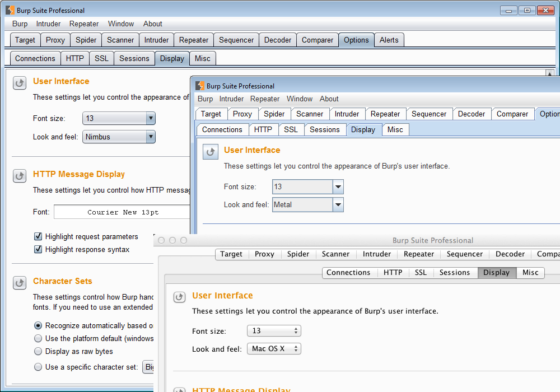The image size is (560, 392).
Task: Open Look and feel Nimbus dropdown
Action: pyautogui.click(x=119, y=137)
